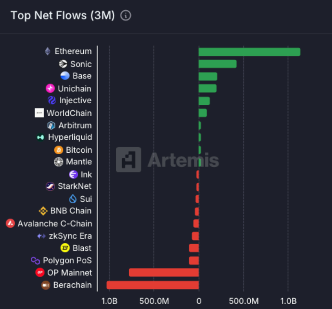The width and height of the screenshot is (332, 309).
Task: Click the brown Berachain logo icon
Action: (46, 285)
